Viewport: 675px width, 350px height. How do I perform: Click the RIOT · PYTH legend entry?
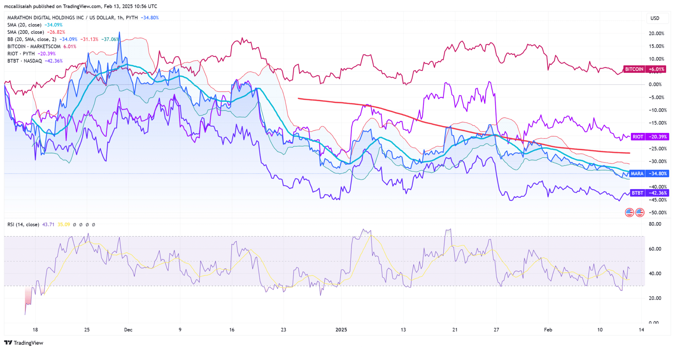21,54
